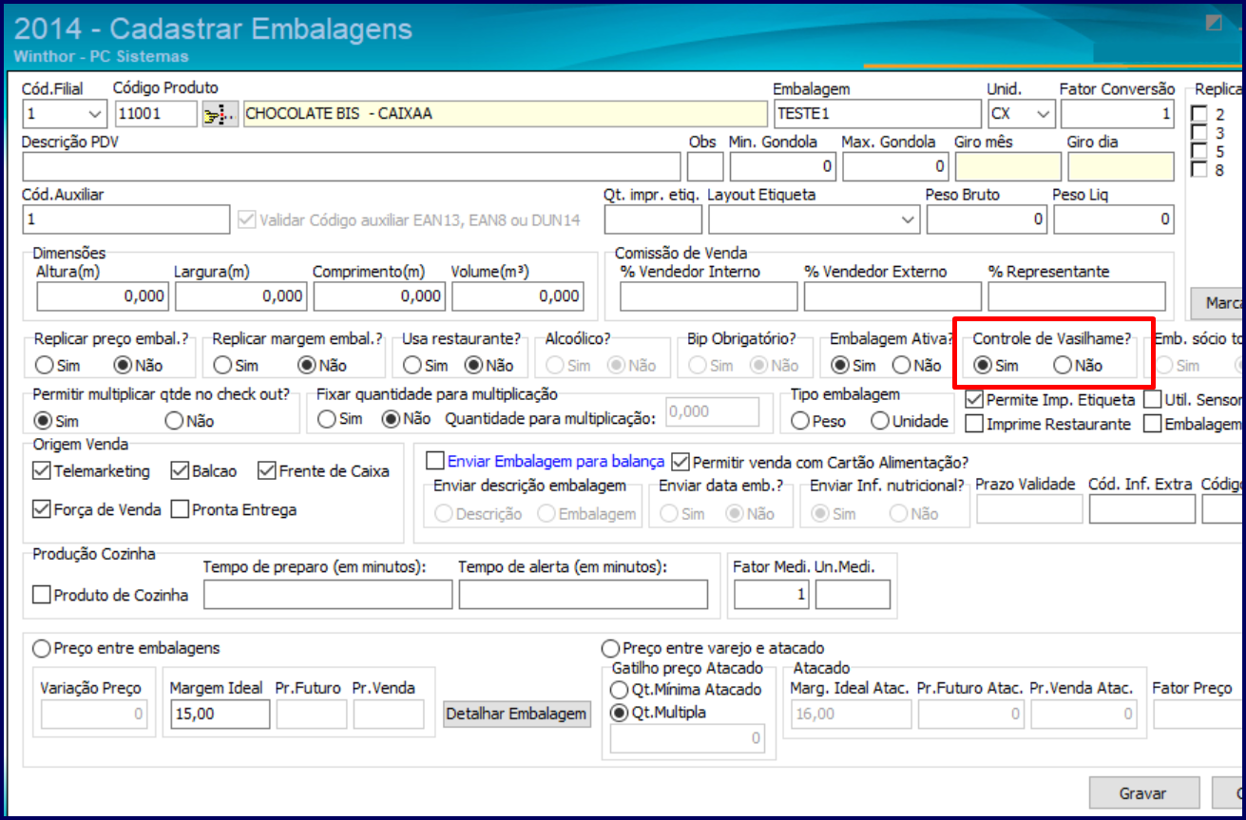Check Enviar Embalagem para balança
This screenshot has height=820, width=1246.
[x=435, y=462]
